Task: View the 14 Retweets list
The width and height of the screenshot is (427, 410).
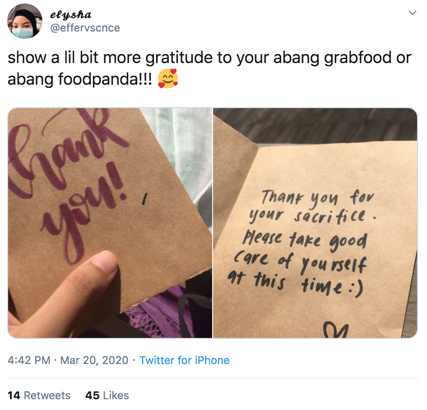Action: [39, 395]
